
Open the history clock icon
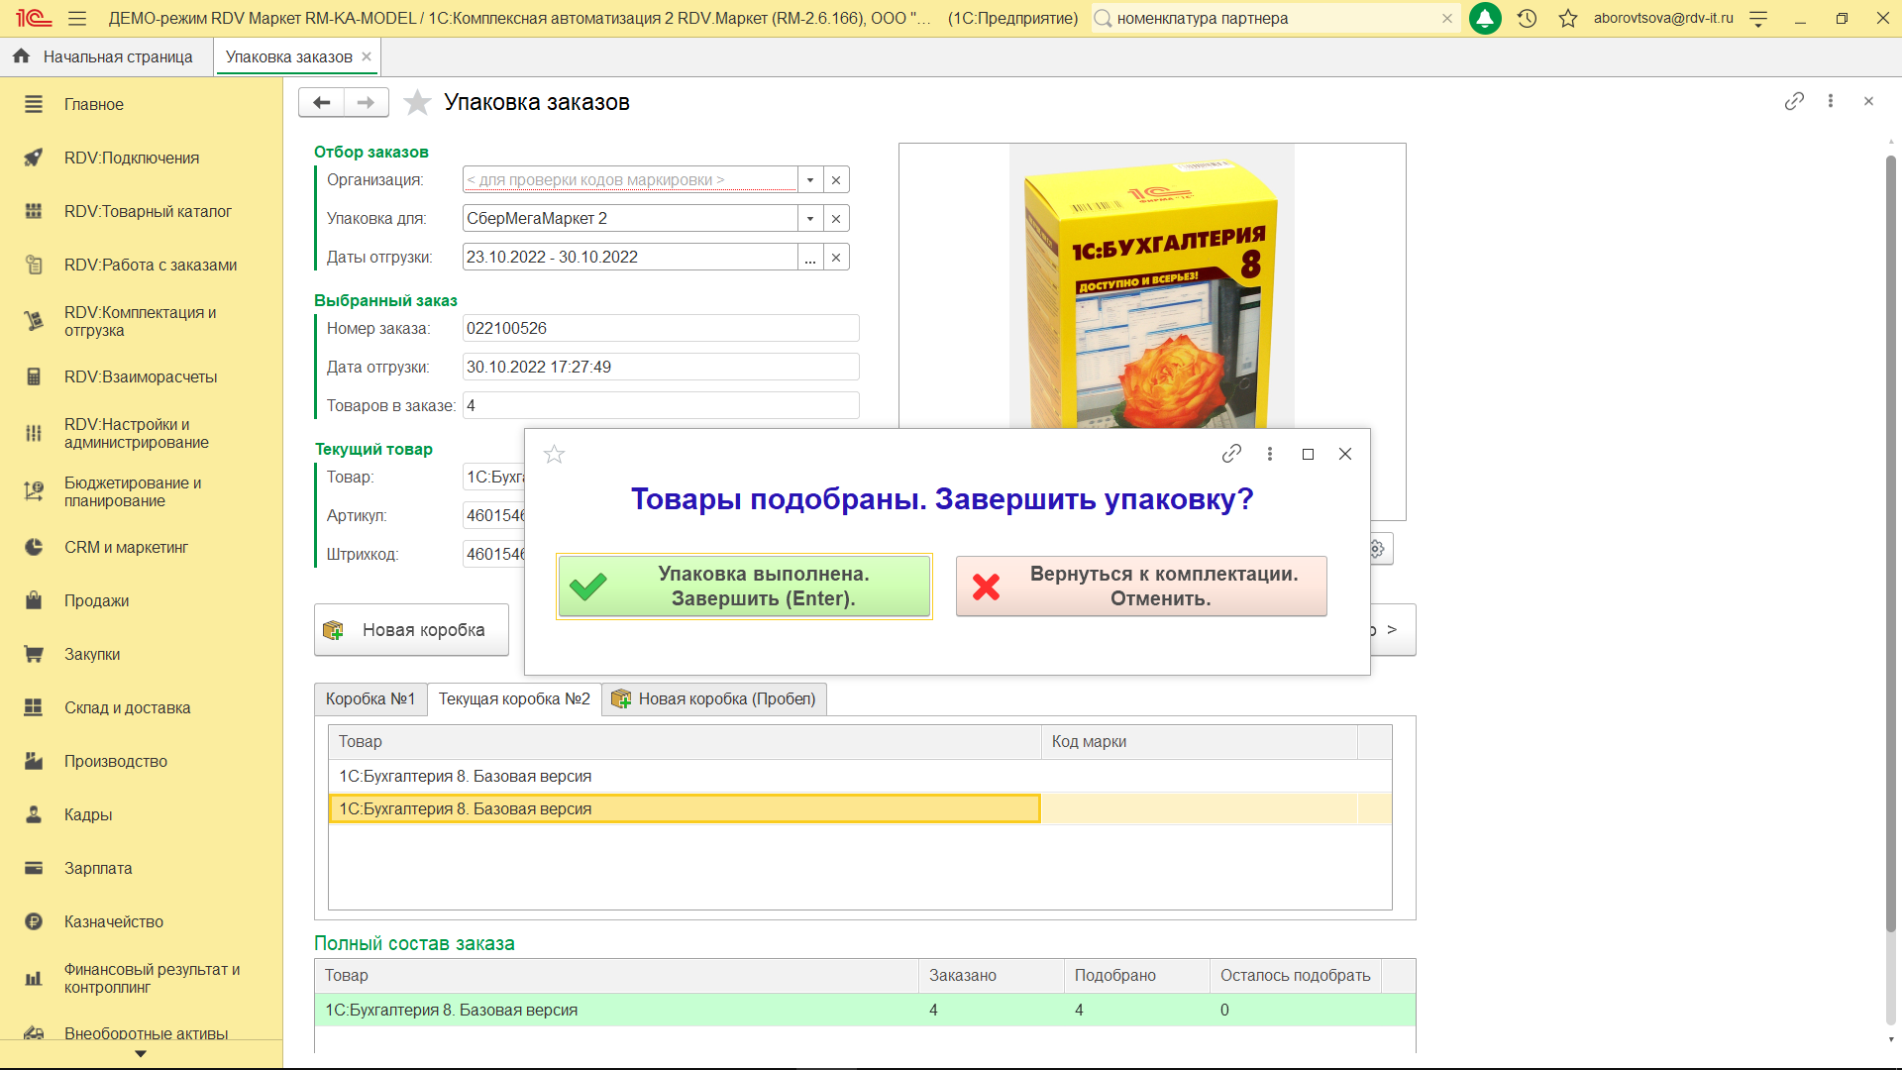click(x=1527, y=18)
